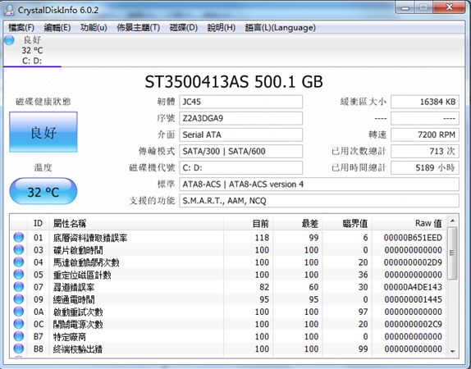Viewport: 471px width, 369px height.
Task: Click the firmware field JC45
Action: [x=241, y=102]
